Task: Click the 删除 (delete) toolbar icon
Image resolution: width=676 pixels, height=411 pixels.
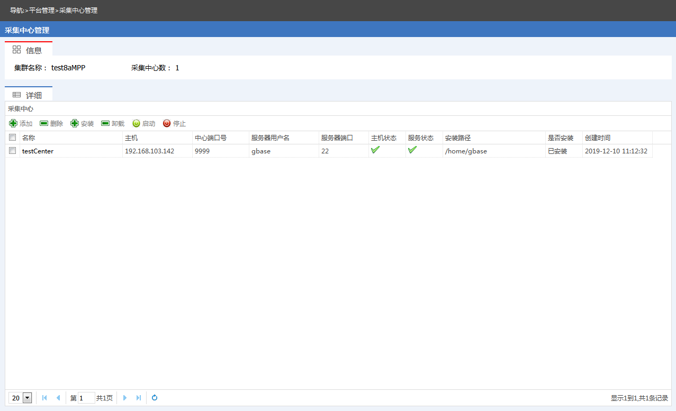Action: [44, 123]
